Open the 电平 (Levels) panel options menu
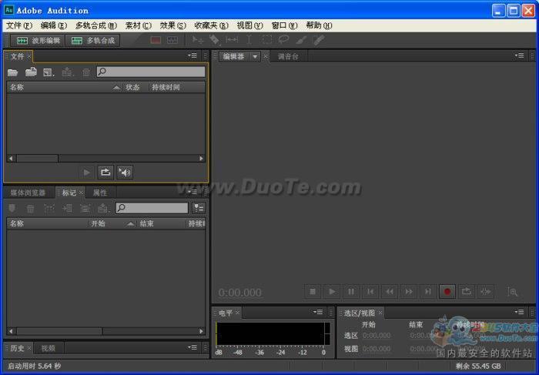539x375 pixels. pos(318,312)
